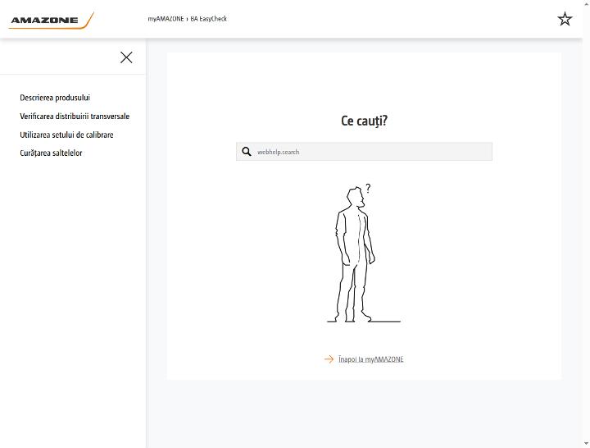590x448 pixels.
Task: Click the myAMAZONE breadcrumb link
Action: (x=166, y=19)
